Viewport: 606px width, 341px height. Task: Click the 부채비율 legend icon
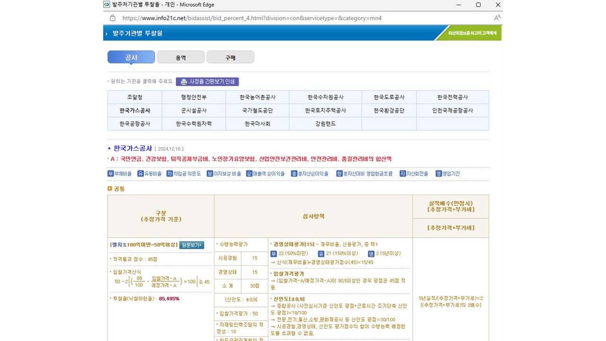click(x=111, y=174)
